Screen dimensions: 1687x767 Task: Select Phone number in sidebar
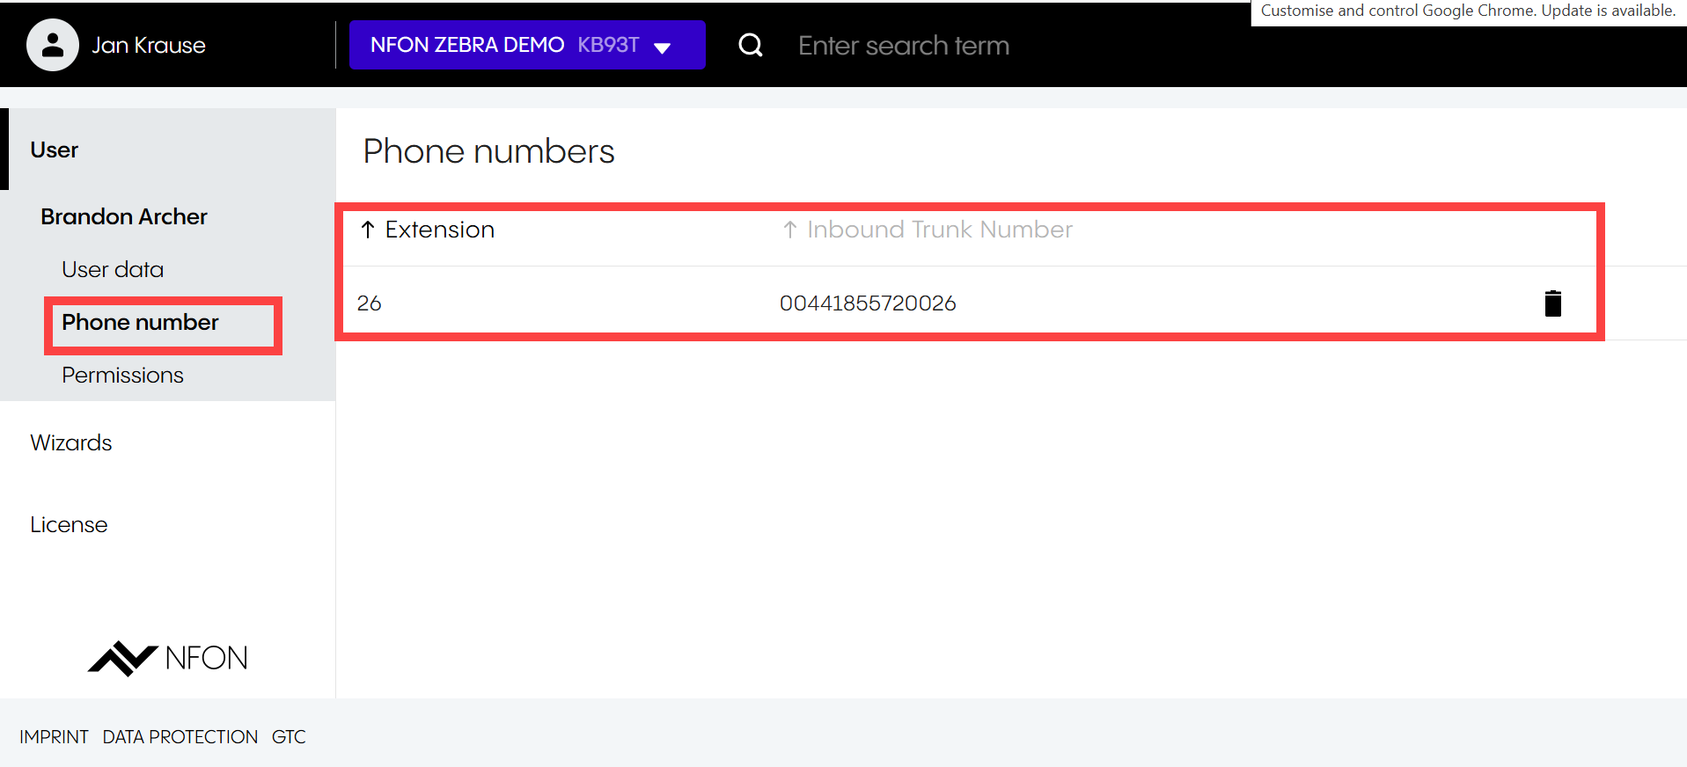(x=140, y=323)
